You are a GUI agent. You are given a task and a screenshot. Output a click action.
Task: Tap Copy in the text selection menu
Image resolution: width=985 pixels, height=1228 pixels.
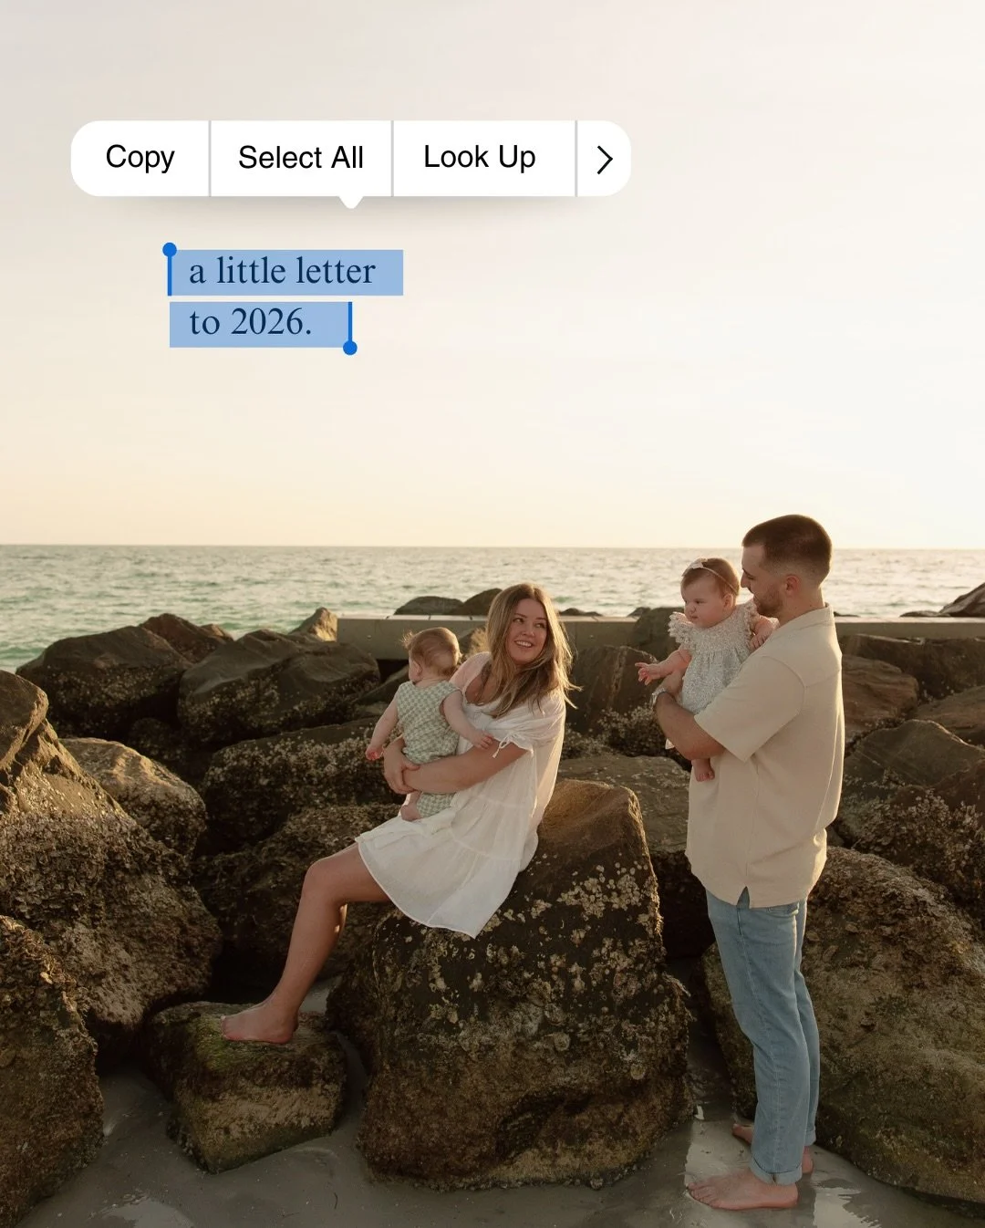140,158
